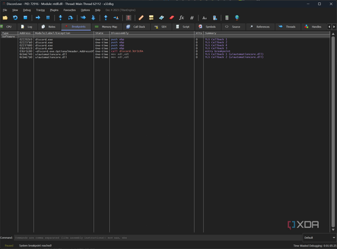
Task: Open the Tracing menu
Action: 40,10
